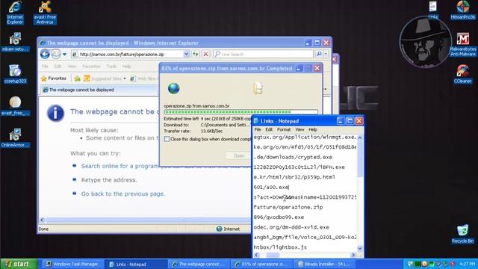
Task: Click '.de/downloads/crypted.exe' line in Notepad
Action: coord(293,158)
